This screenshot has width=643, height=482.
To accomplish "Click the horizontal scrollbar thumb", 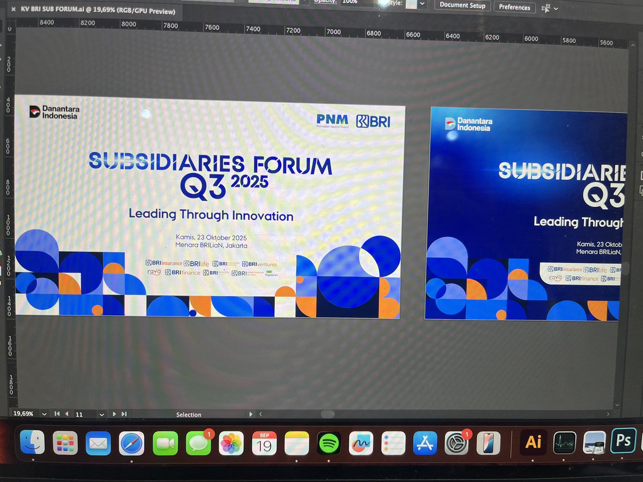I will [327, 414].
